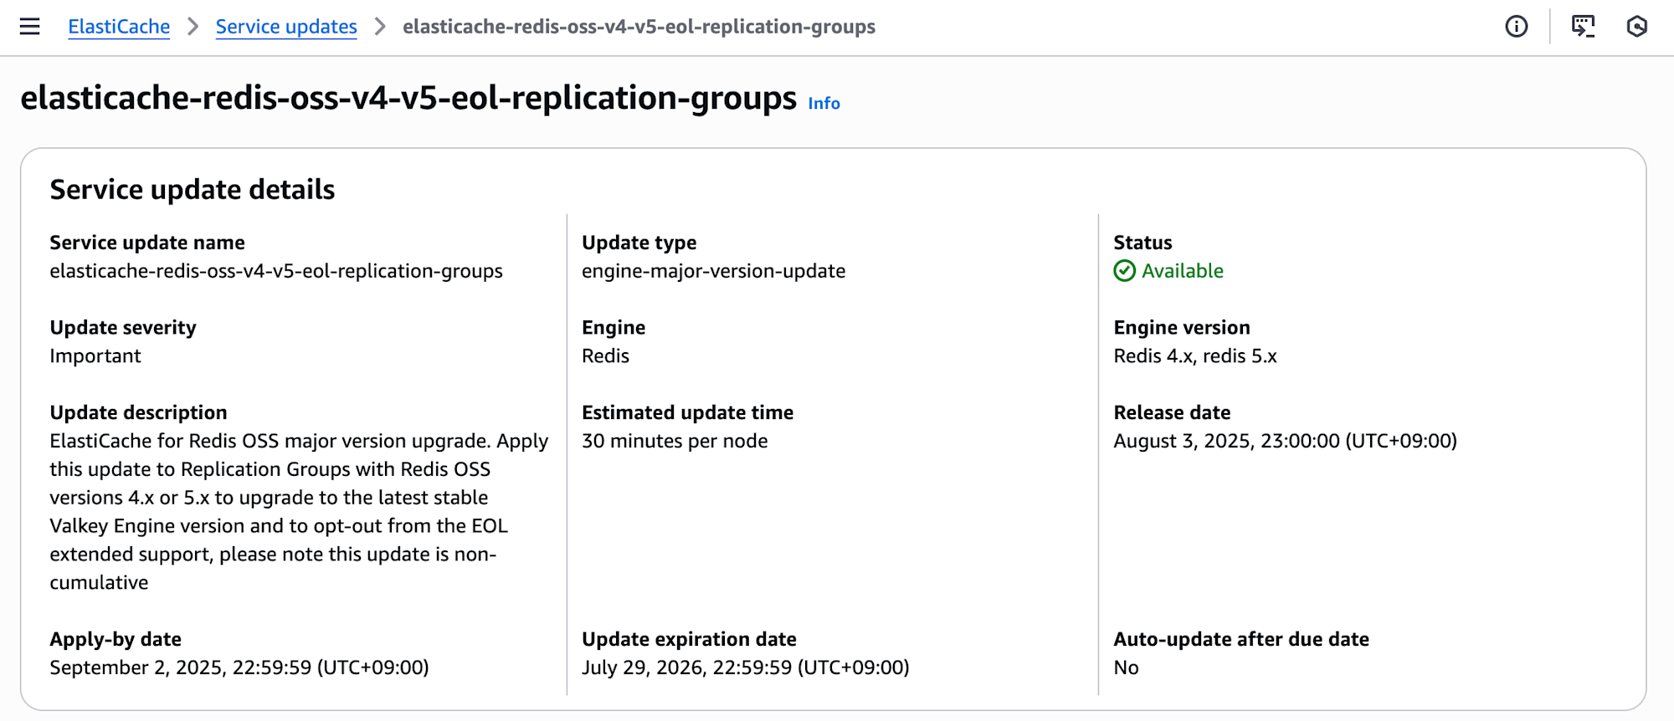
Task: Click the Status label
Action: (1143, 243)
